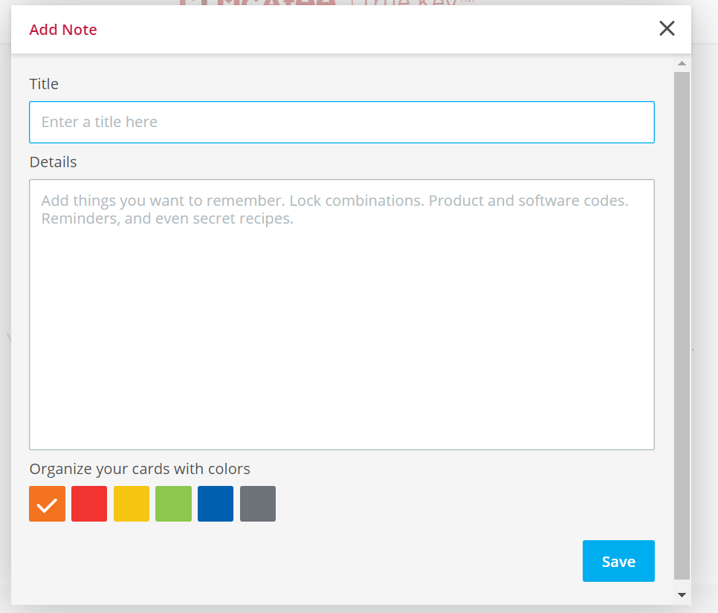Viewport: 718px width, 613px height.
Task: Close the Add Note dialog
Action: 667,28
